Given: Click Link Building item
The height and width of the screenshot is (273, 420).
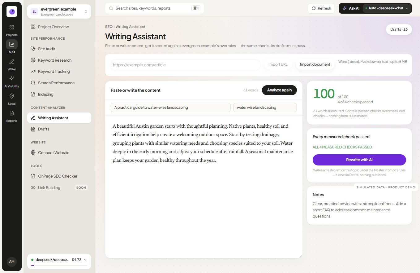Looking at the screenshot, I should pyautogui.click(x=59, y=188).
